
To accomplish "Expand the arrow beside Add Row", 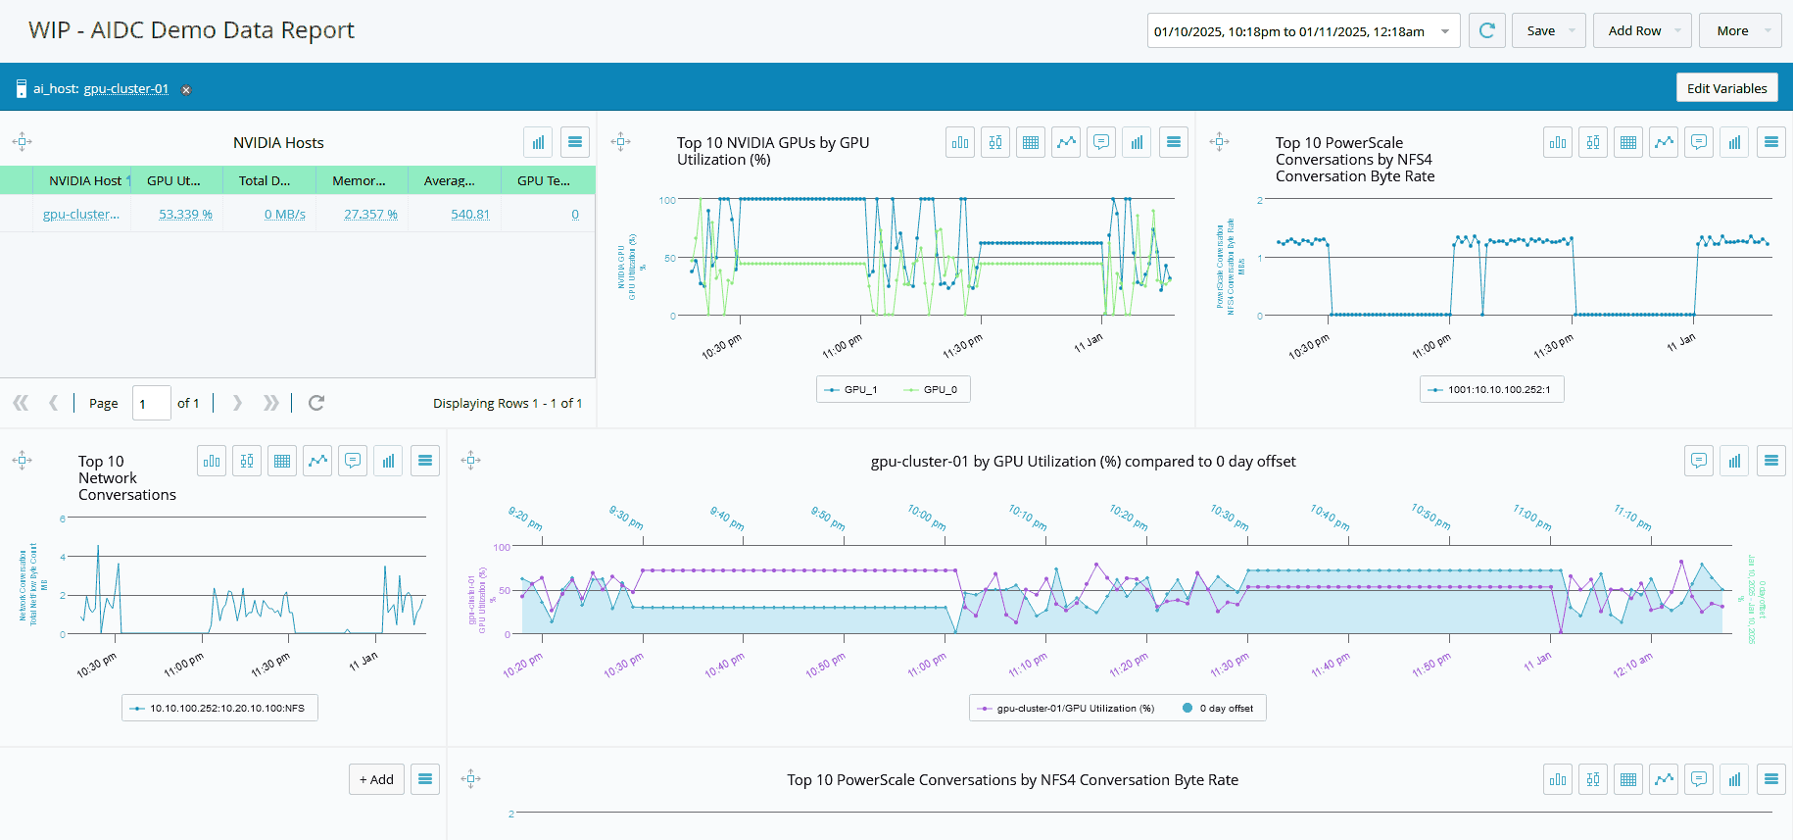I will 1677,31.
